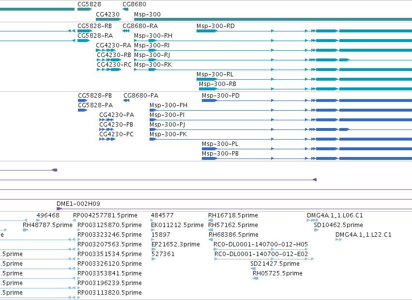Click the EP21652.3prime label

176,244
